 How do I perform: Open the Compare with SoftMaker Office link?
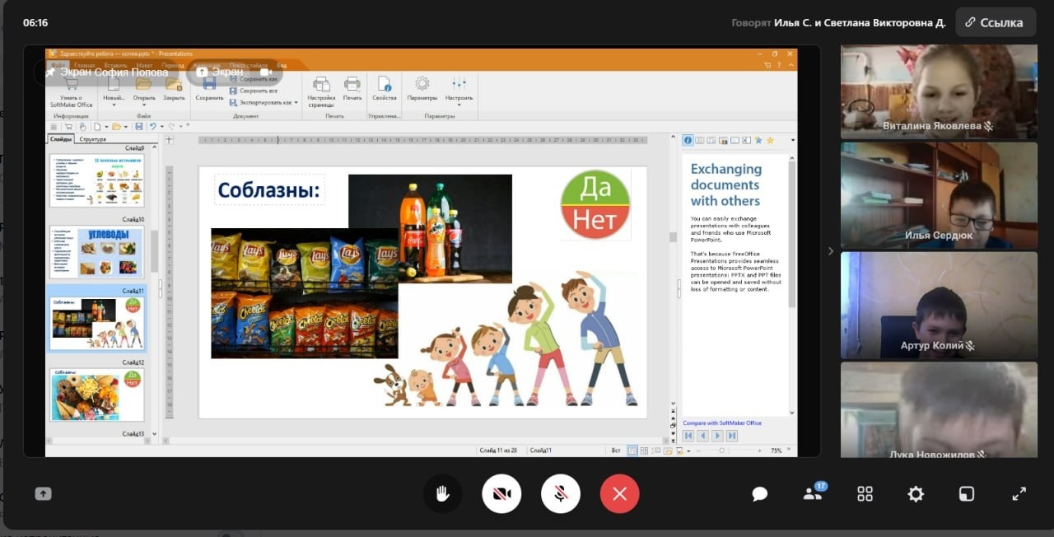pos(722,423)
